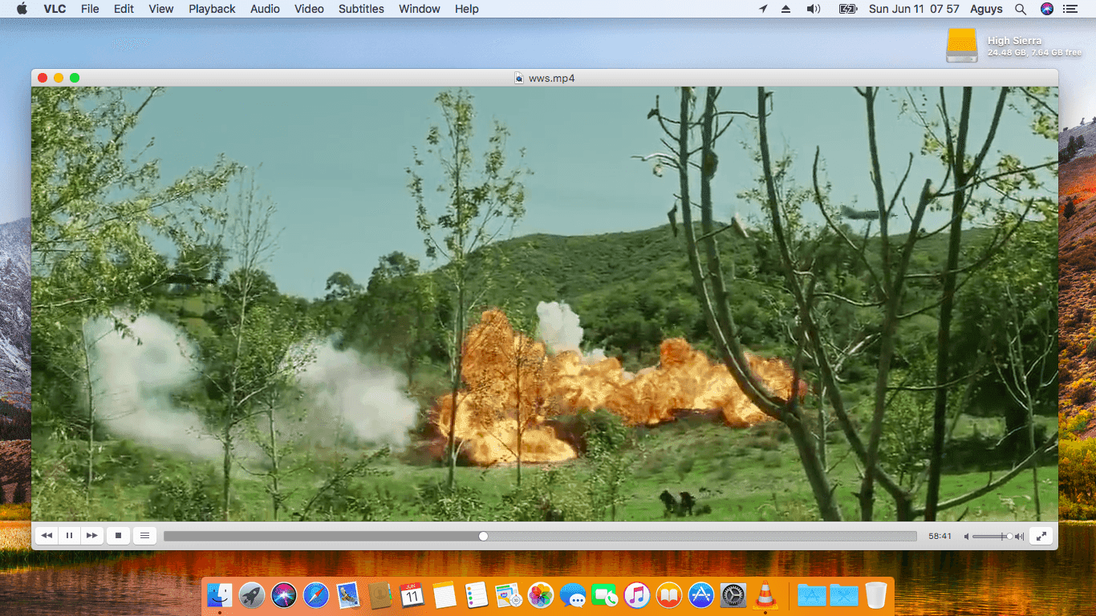Image resolution: width=1096 pixels, height=616 pixels.
Task: Open Contacts book in the Dock
Action: pyautogui.click(x=380, y=595)
